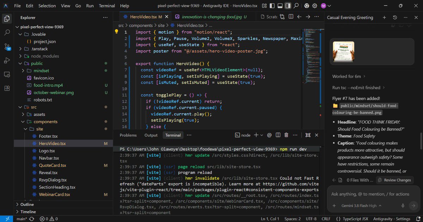This screenshot has height=222, width=423.
Task: Click the open changes icon in editor toolbar
Action: point(283,17)
